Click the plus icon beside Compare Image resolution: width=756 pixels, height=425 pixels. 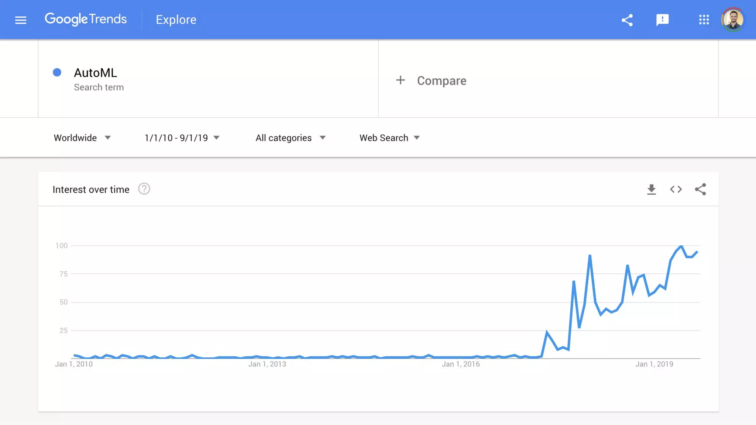coord(401,80)
